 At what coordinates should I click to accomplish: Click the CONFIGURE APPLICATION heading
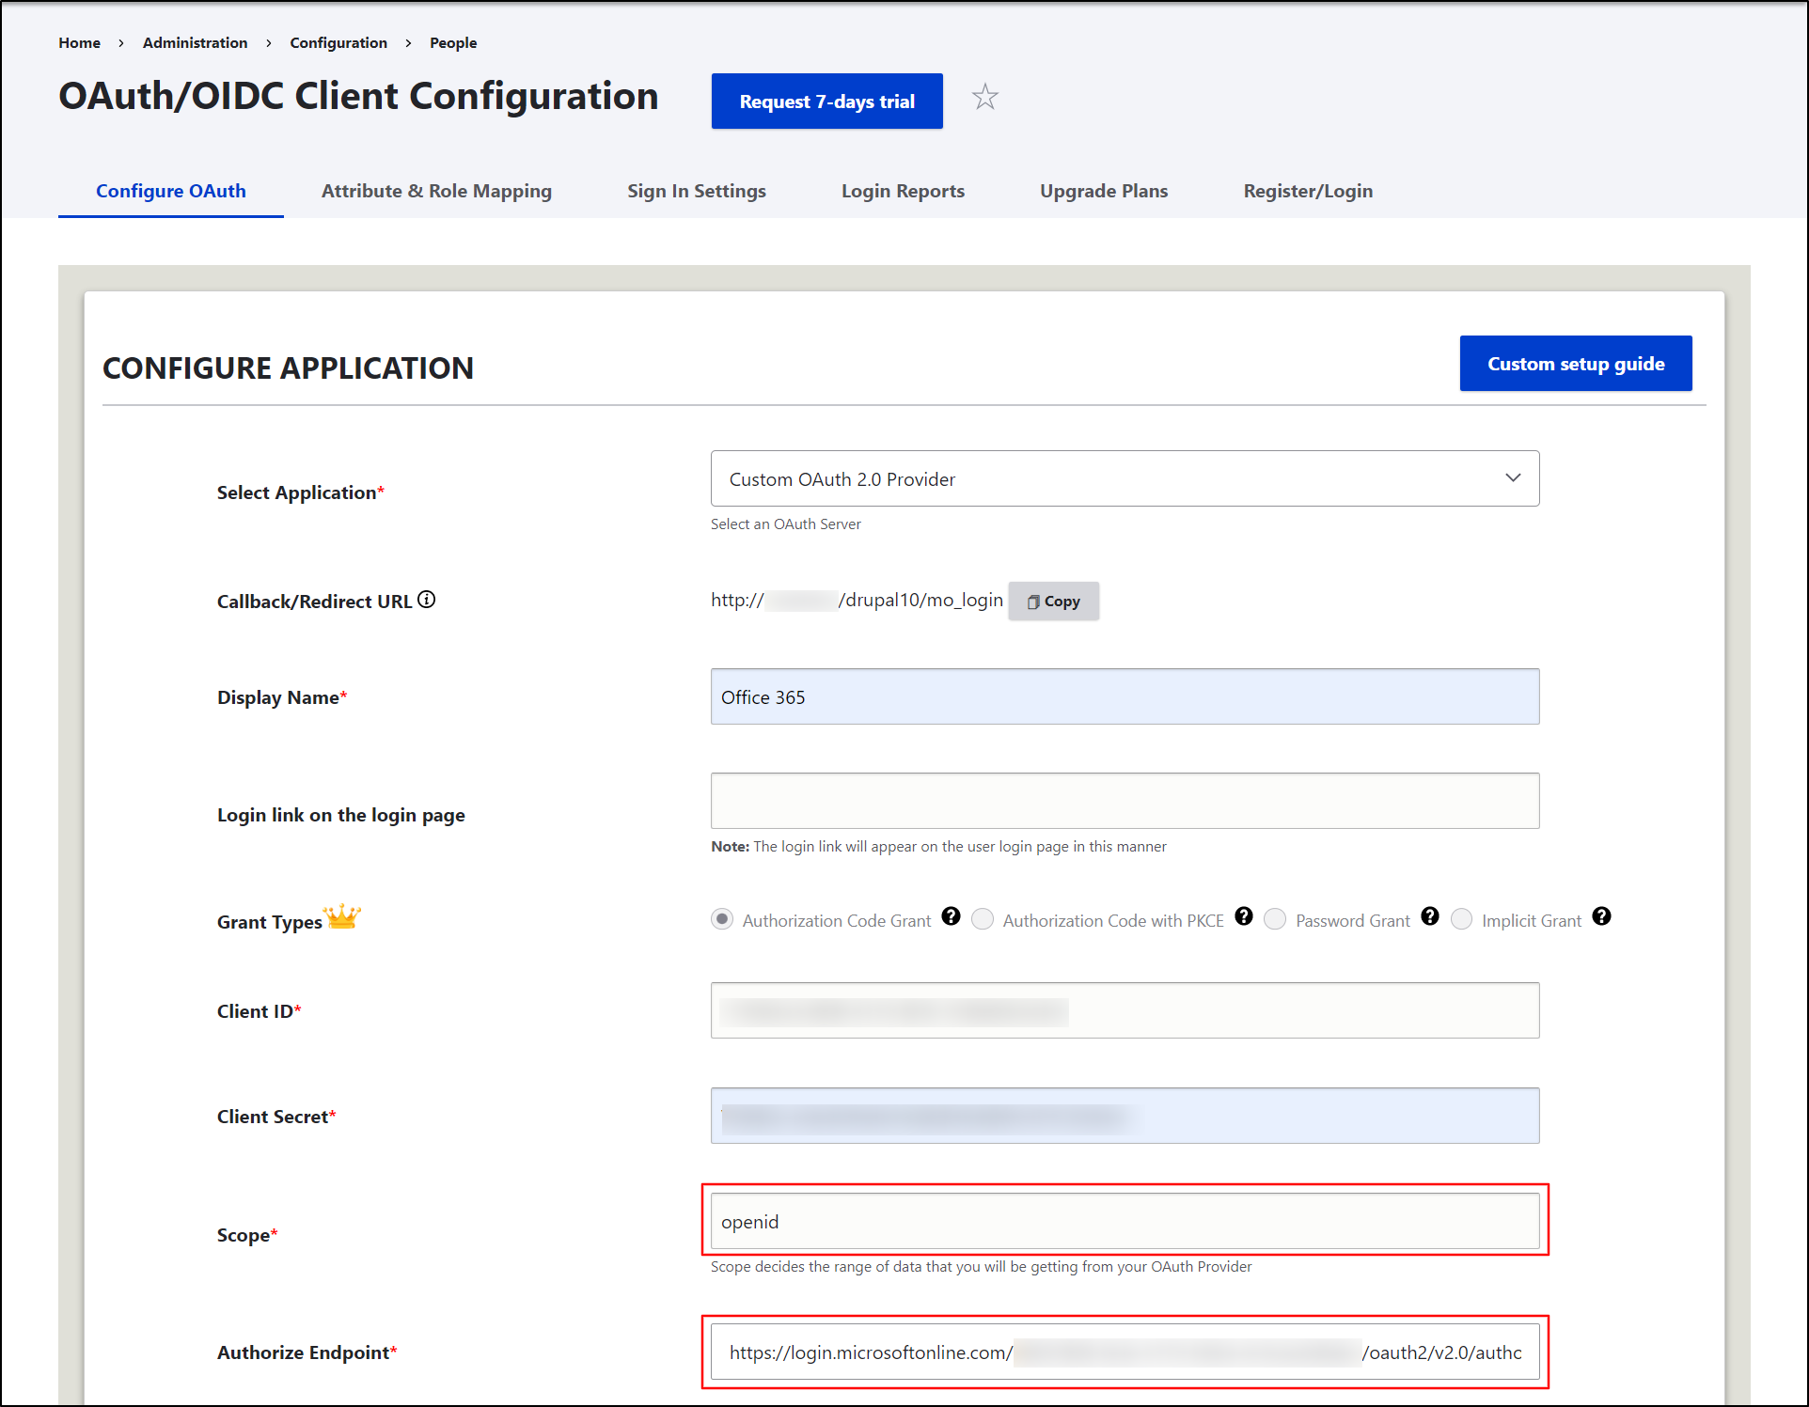pos(288,367)
